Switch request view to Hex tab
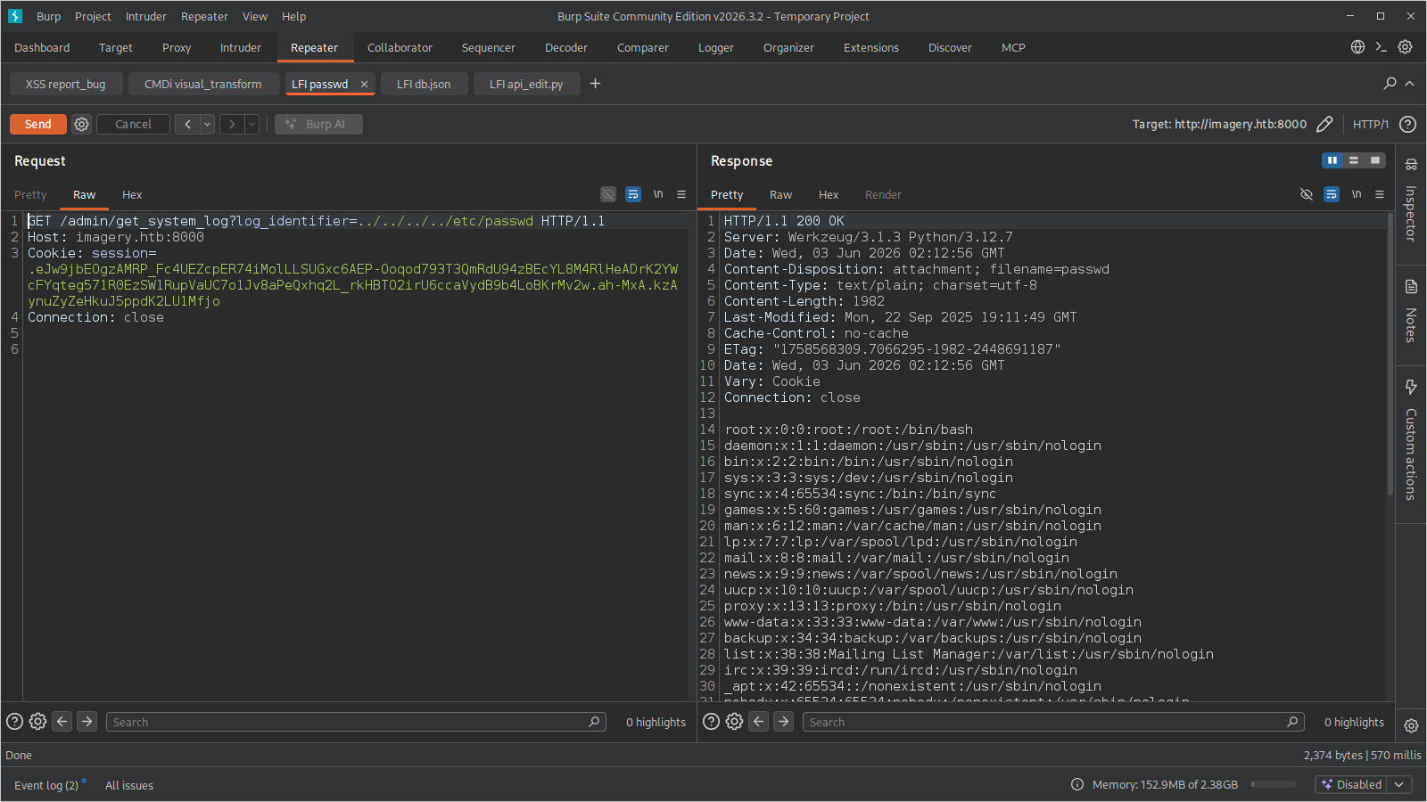This screenshot has height=802, width=1427. (x=132, y=194)
